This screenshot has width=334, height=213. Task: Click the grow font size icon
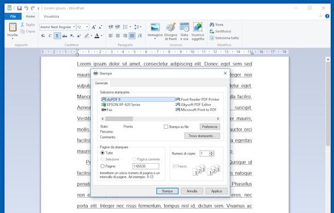pos(94,27)
